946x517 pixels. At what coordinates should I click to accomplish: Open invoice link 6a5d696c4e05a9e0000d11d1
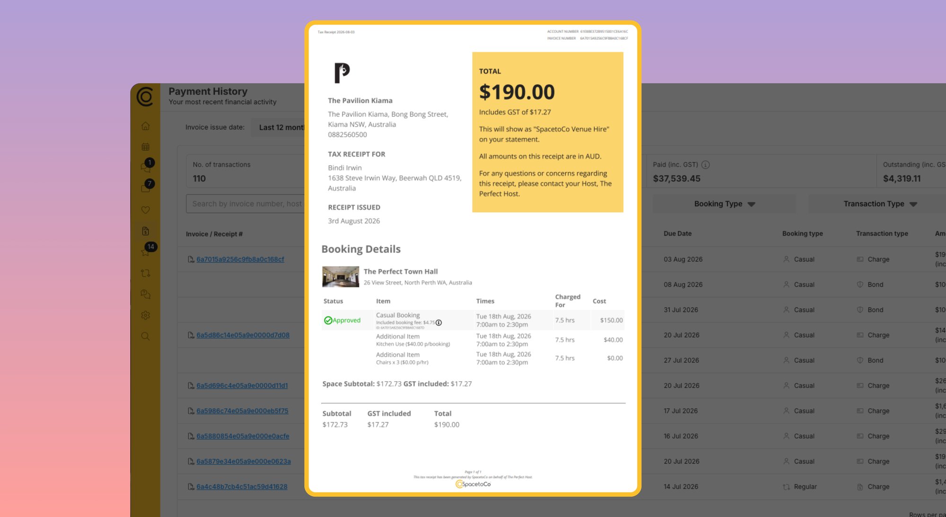coord(242,386)
